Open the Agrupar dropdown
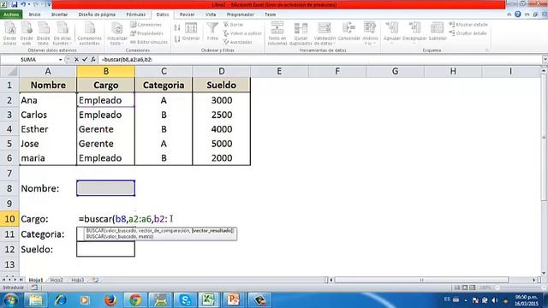This screenshot has height=308, width=548. pyautogui.click(x=392, y=33)
